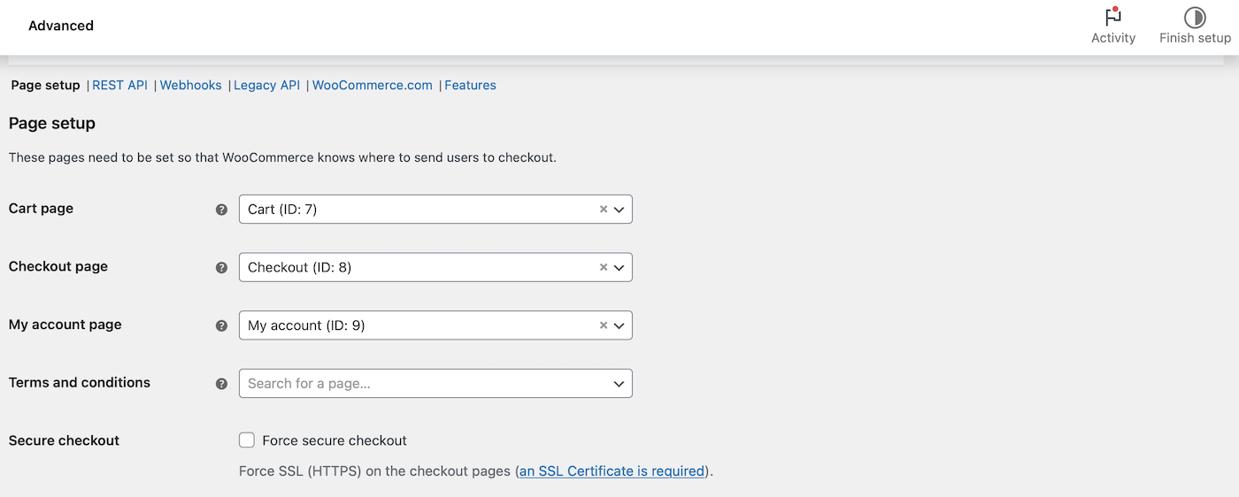
Task: Click the Checkout page help icon
Action: pos(222,267)
